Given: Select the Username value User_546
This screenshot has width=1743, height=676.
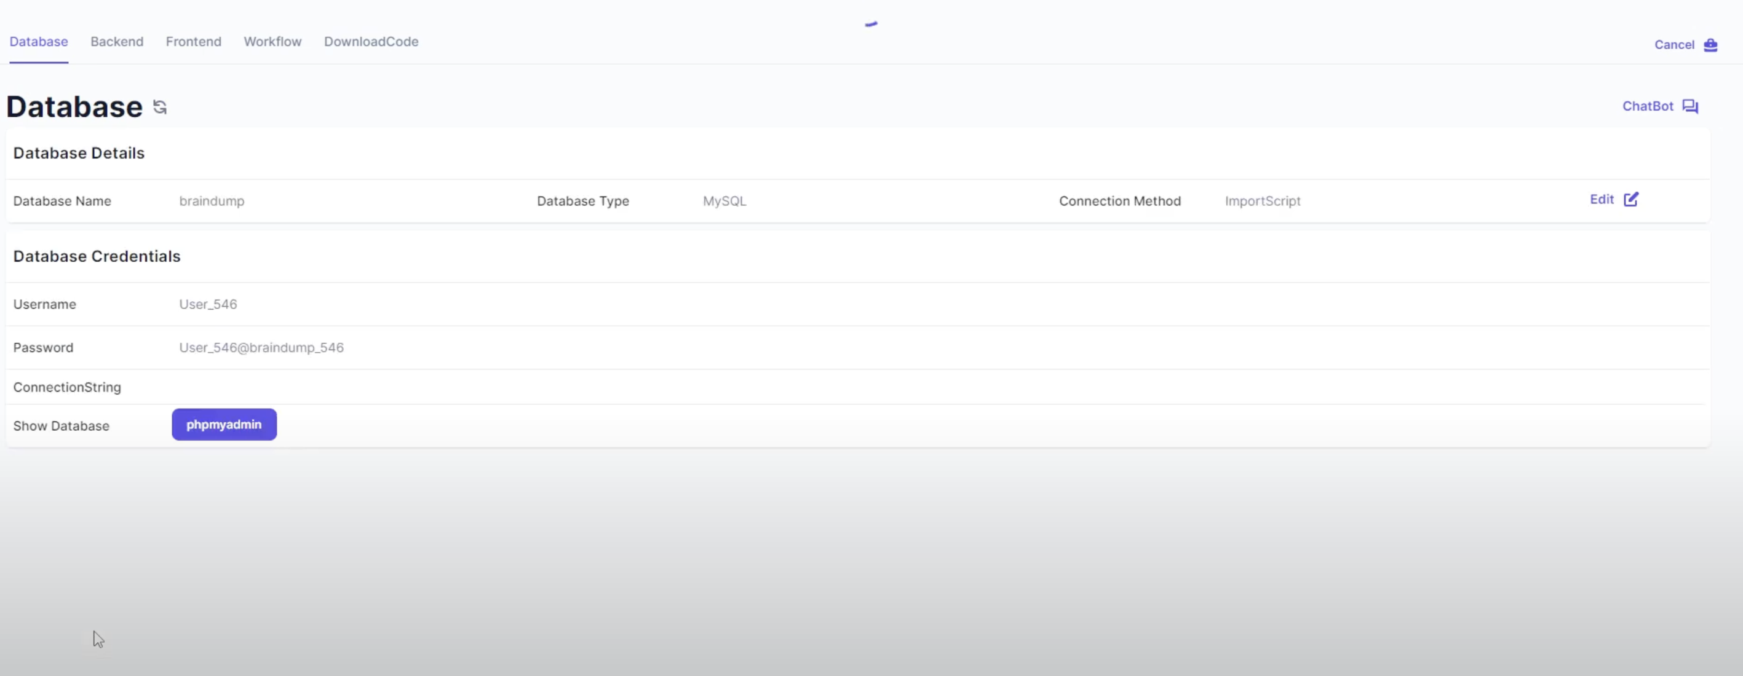Looking at the screenshot, I should point(208,304).
